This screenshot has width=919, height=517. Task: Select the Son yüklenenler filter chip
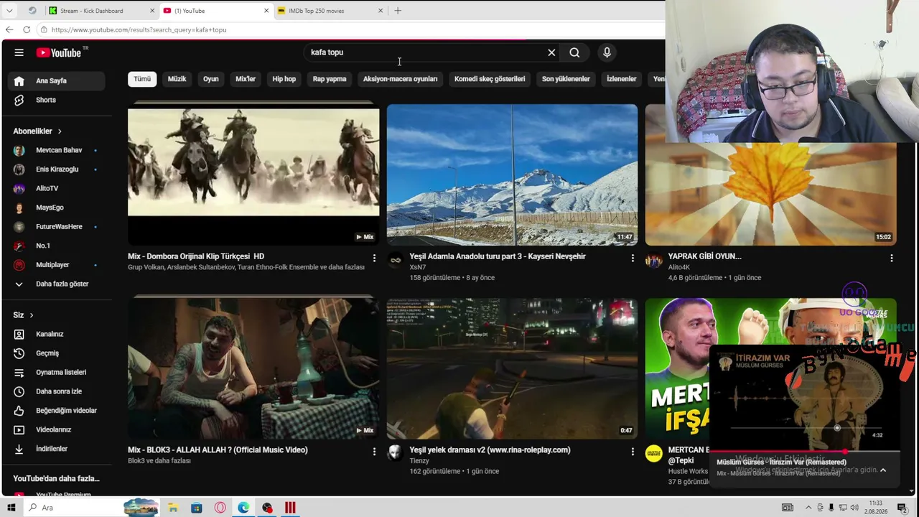pyautogui.click(x=566, y=79)
